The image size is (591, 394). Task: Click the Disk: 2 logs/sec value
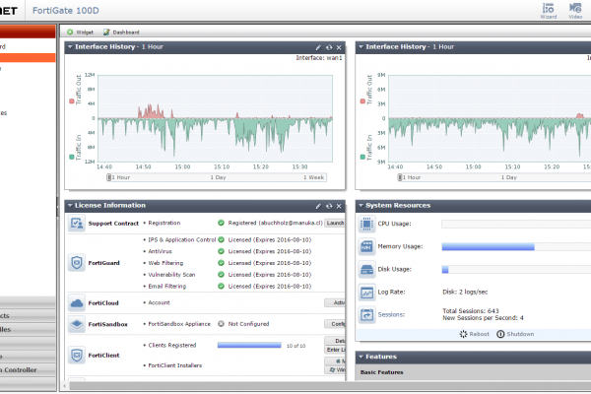(465, 292)
